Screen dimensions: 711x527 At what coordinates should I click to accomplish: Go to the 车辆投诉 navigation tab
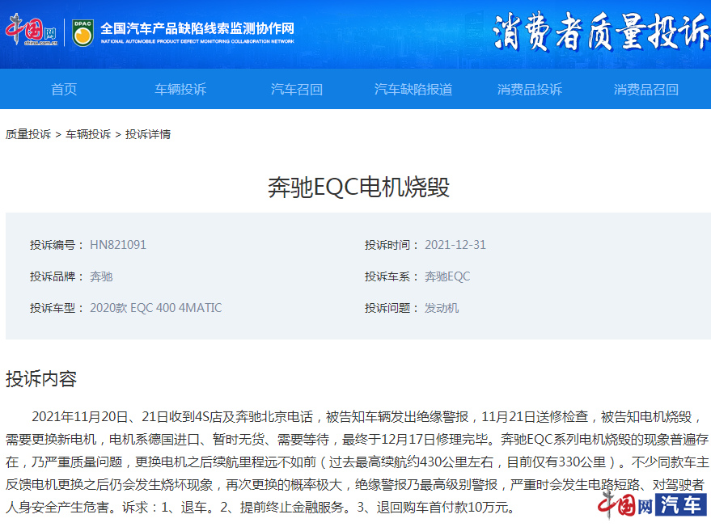pyautogui.click(x=180, y=89)
